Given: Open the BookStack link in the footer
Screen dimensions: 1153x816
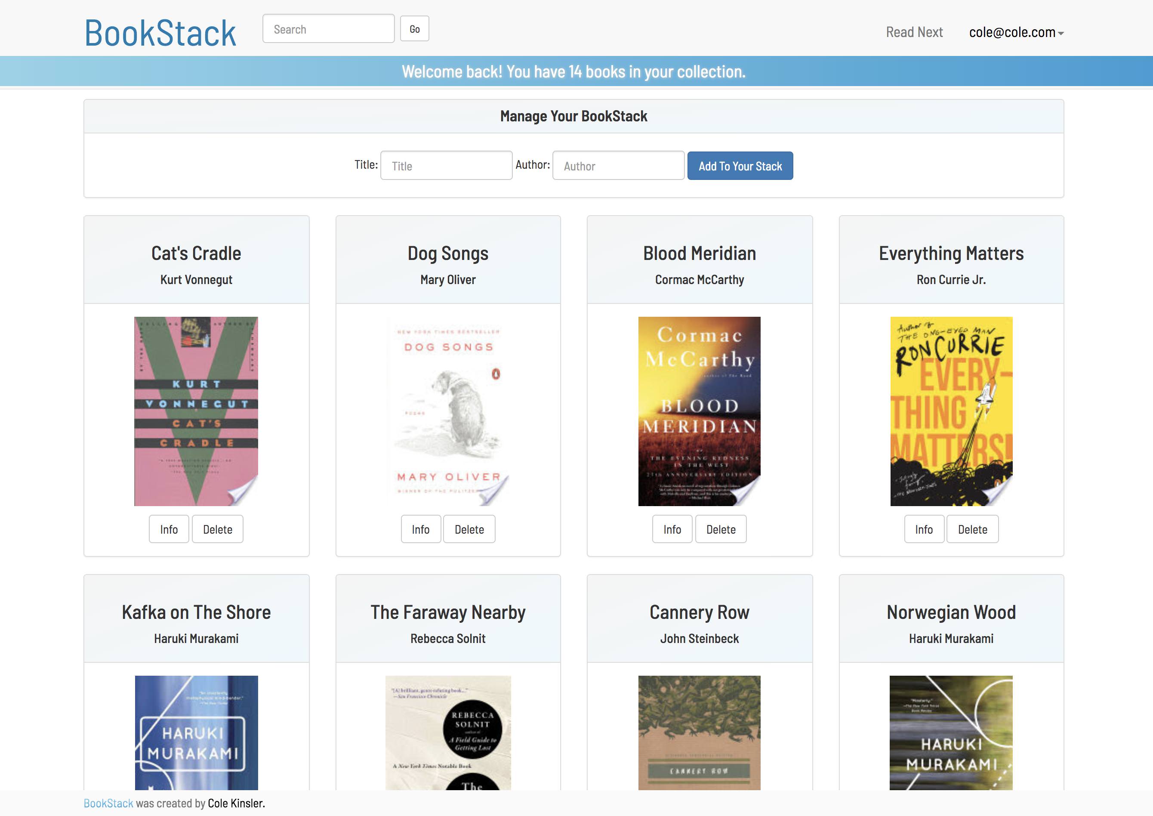Looking at the screenshot, I should pyautogui.click(x=108, y=803).
